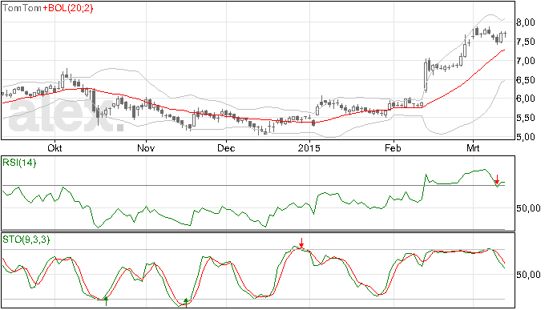The height and width of the screenshot is (310, 553).
Task: Click the +BOL(20;2) indicator label
Action: (x=67, y=8)
